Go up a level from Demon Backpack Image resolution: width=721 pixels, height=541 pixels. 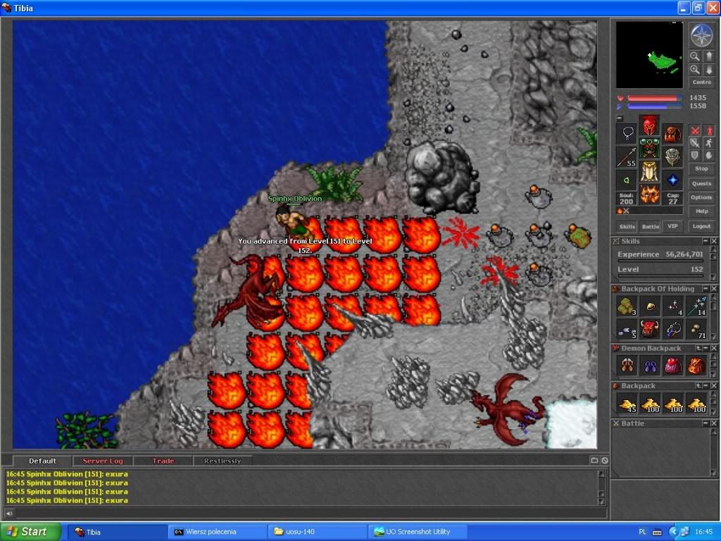(x=698, y=348)
